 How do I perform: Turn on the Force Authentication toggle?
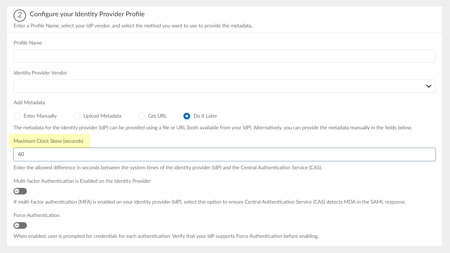[x=20, y=225]
